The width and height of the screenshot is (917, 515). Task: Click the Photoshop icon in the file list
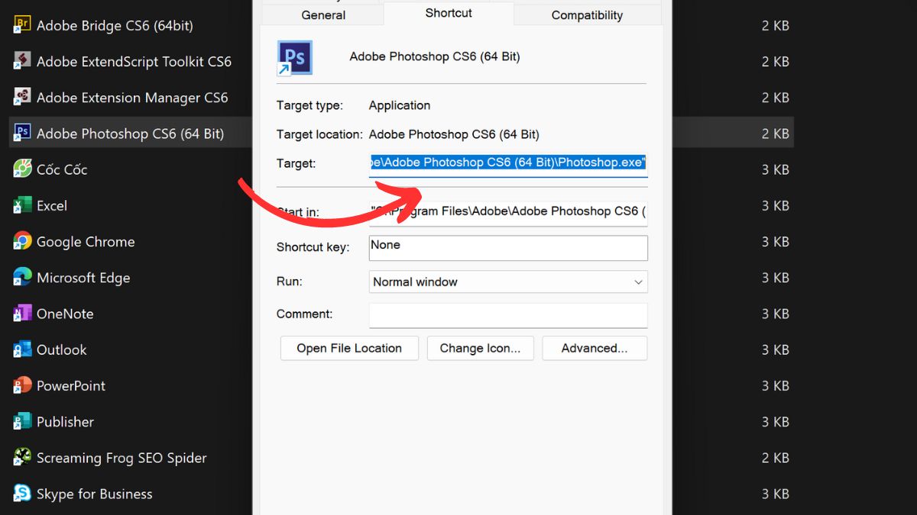coord(22,134)
